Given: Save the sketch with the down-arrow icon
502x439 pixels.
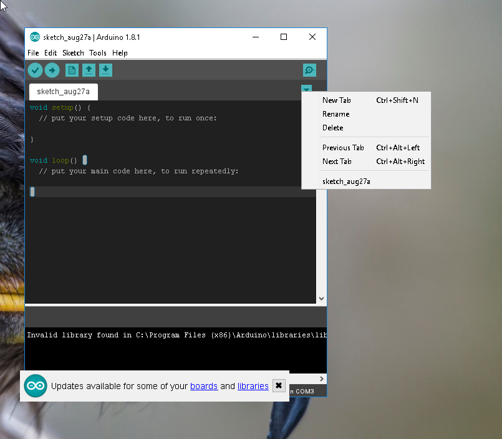Looking at the screenshot, I should (x=105, y=70).
